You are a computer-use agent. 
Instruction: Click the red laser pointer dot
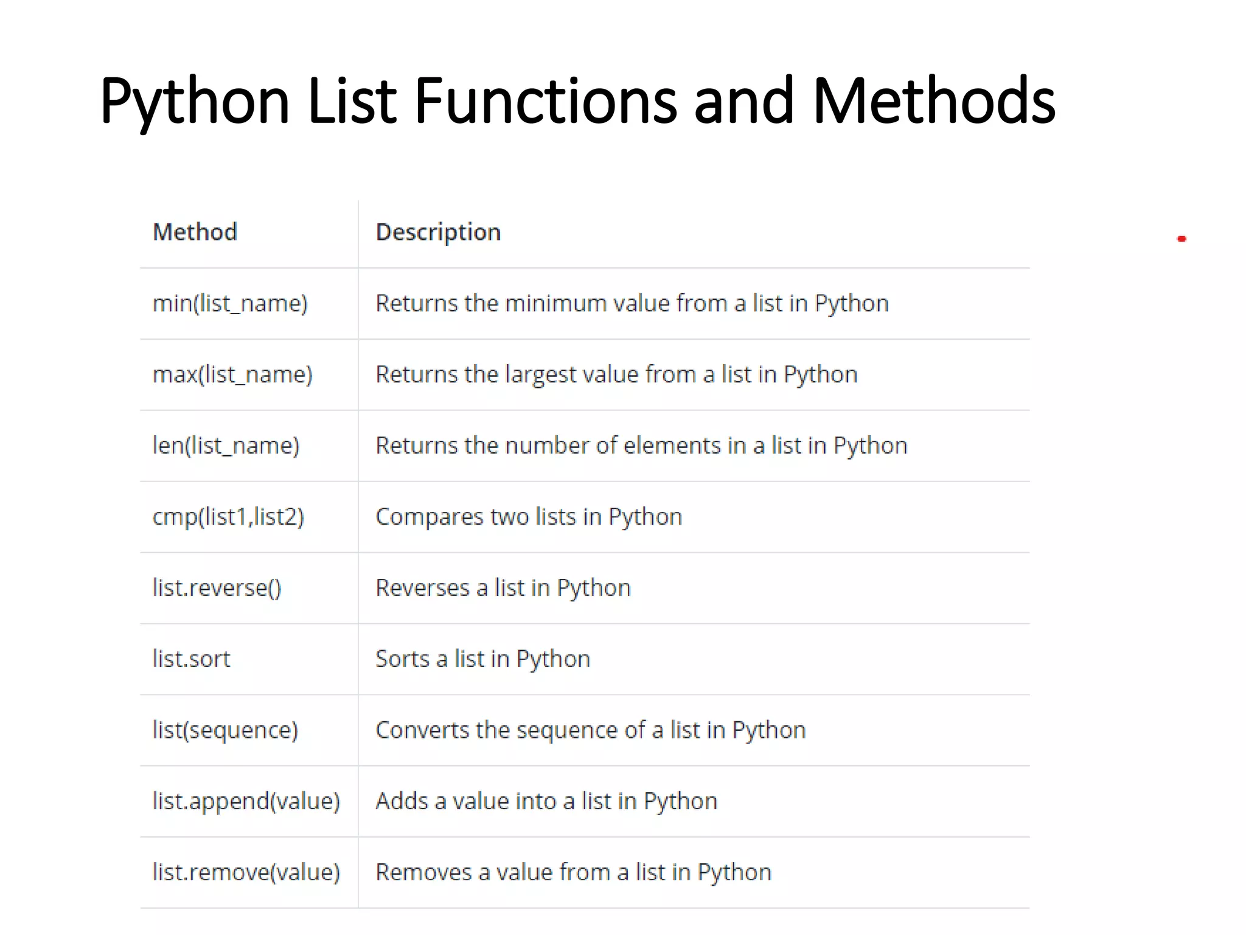coord(1182,239)
